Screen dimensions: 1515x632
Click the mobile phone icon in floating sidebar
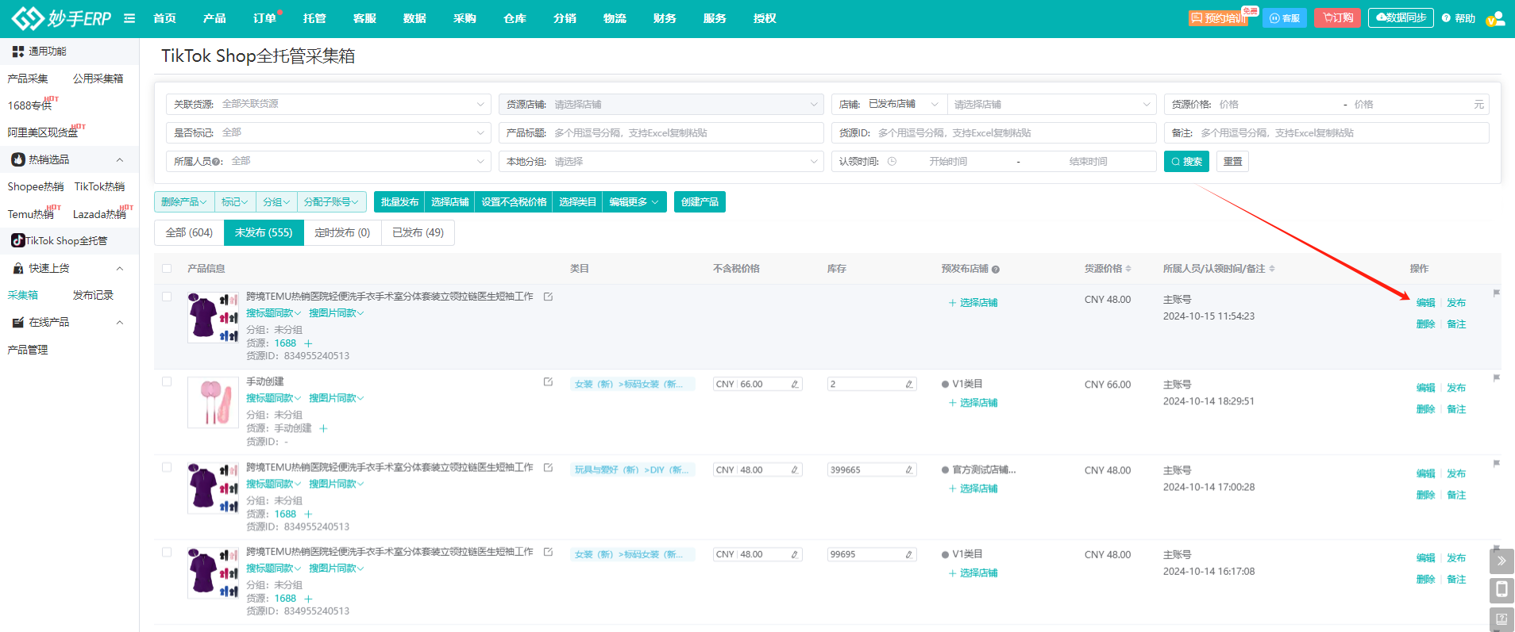(x=1501, y=589)
